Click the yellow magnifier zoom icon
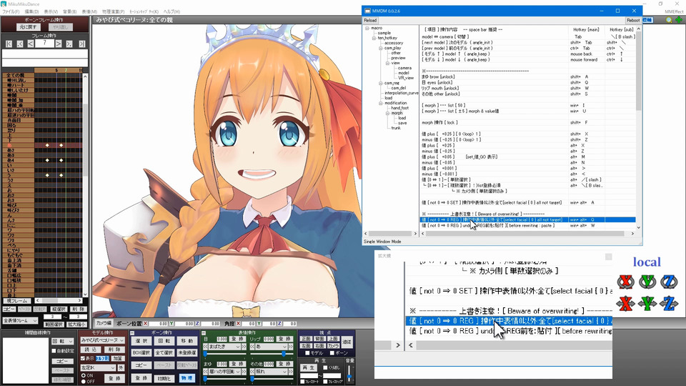686x386 pixels. [669, 20]
